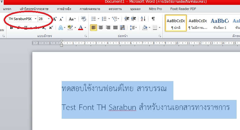240x130 pixels.
Task: Open the Quick Access Toolbar customize arrow
Action: click(x=2, y=2)
